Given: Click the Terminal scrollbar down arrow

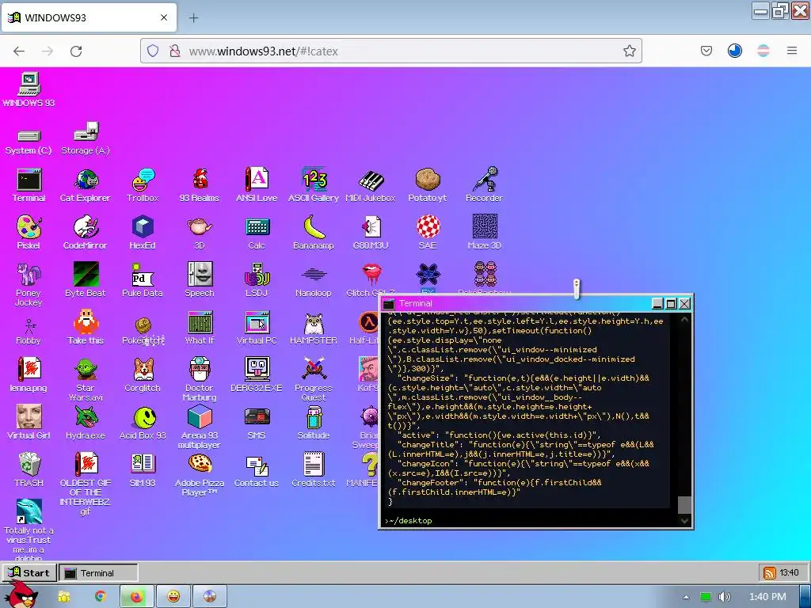Looking at the screenshot, I should click(684, 521).
